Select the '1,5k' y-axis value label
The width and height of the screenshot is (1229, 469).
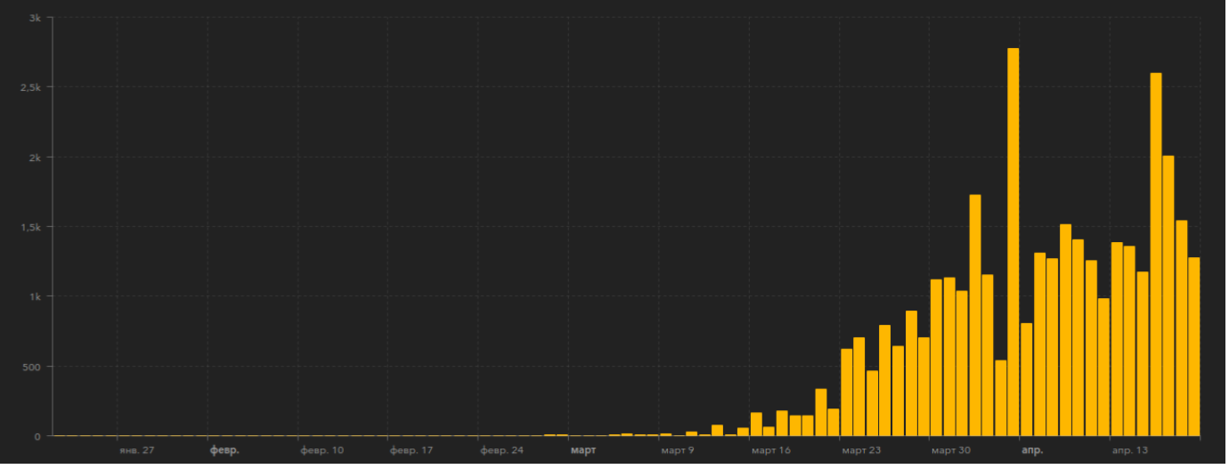(30, 227)
